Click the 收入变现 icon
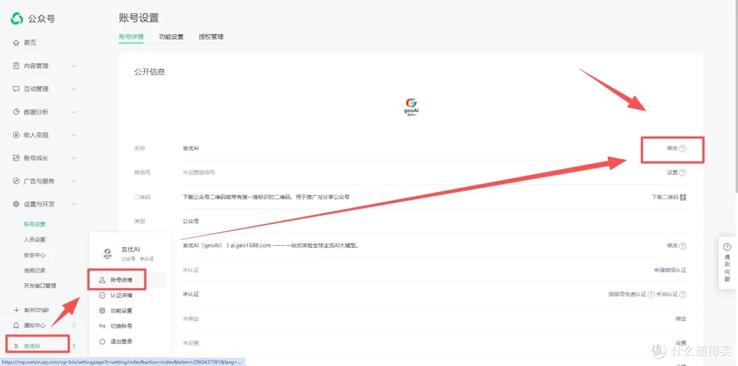Screen dimensions: 738x366 [x=16, y=135]
